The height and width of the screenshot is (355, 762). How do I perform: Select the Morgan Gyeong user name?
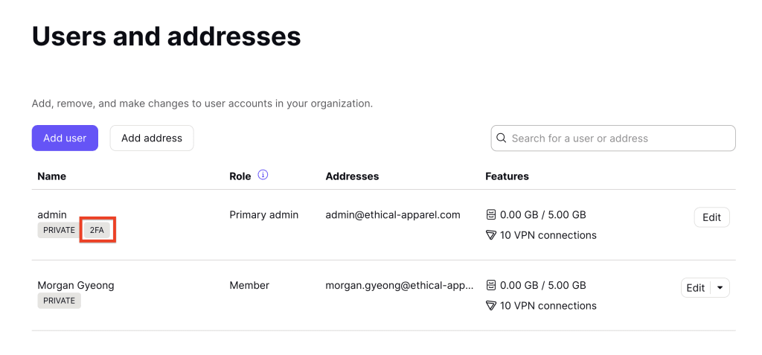(x=76, y=286)
